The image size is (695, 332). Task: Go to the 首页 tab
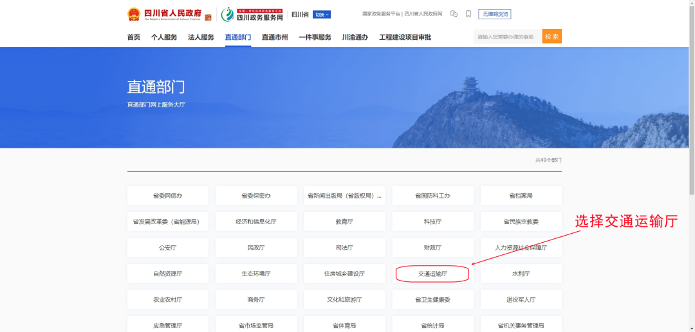coord(133,37)
